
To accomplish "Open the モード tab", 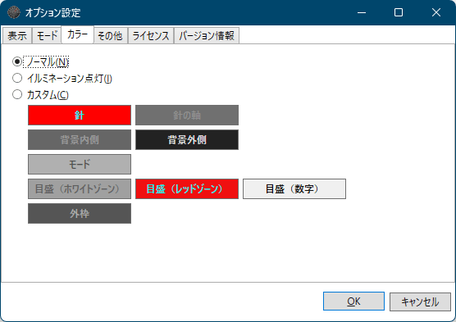I will pos(47,36).
